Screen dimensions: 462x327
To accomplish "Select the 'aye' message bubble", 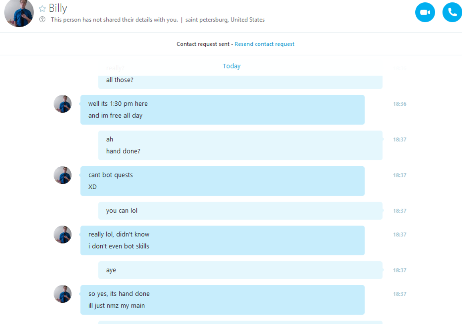I will [240, 270].
